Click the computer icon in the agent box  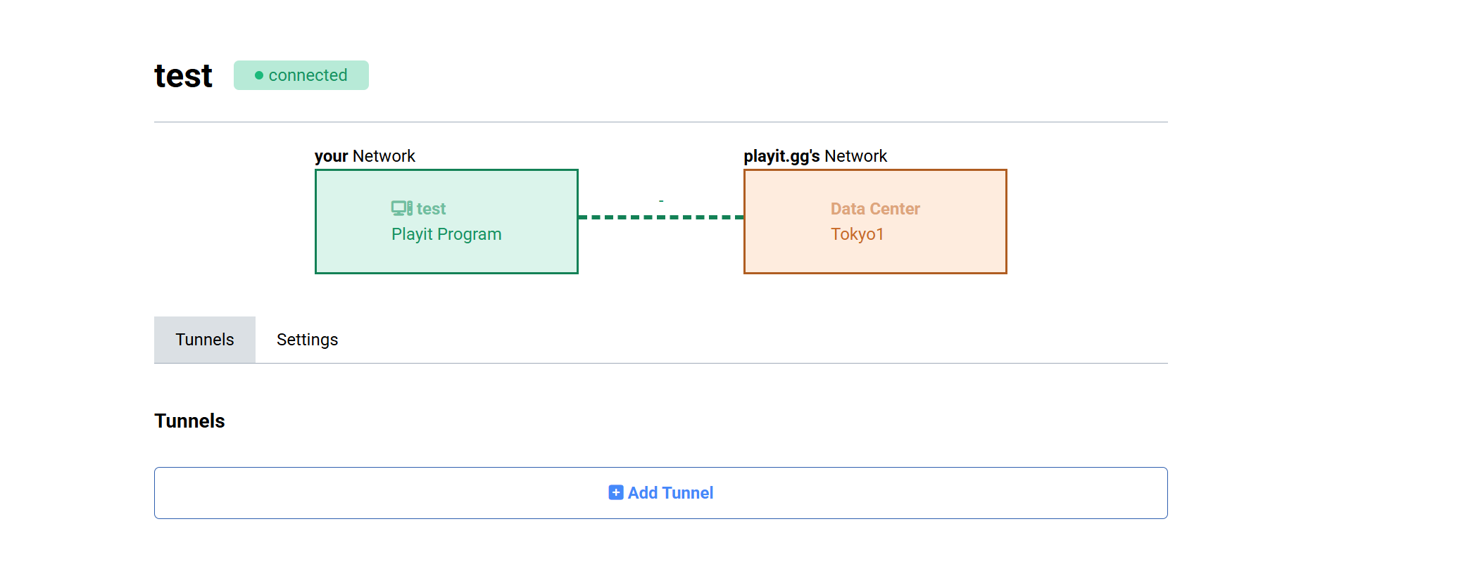point(401,208)
